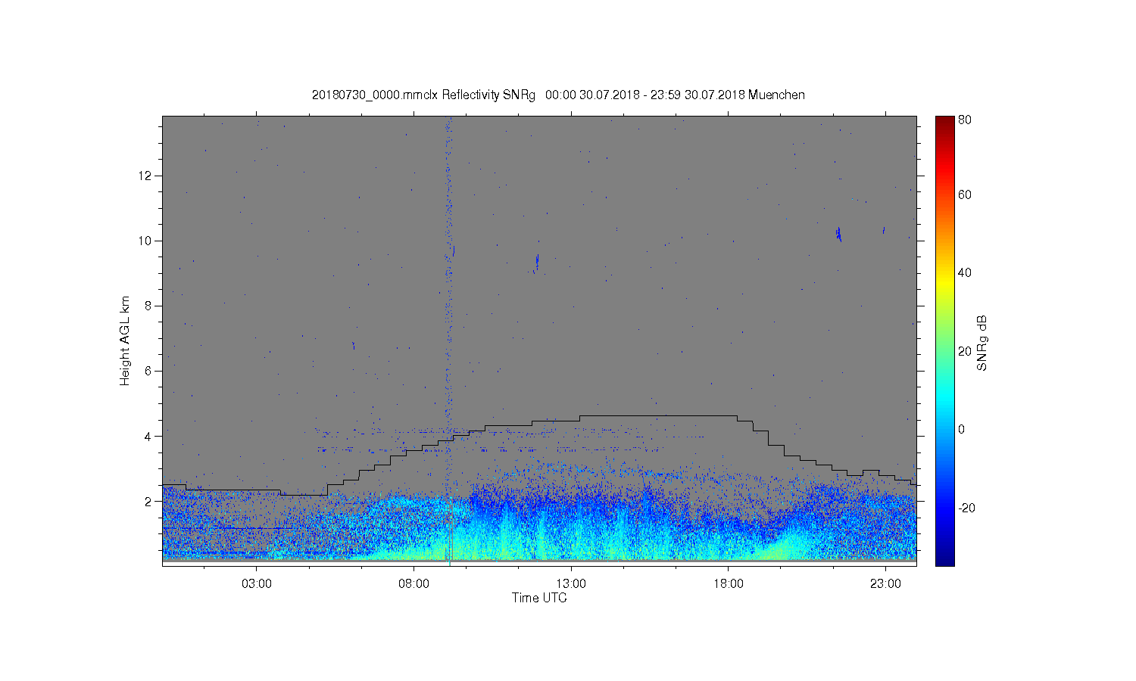
Task: Click the colorbar value label 60
Action: coord(964,195)
